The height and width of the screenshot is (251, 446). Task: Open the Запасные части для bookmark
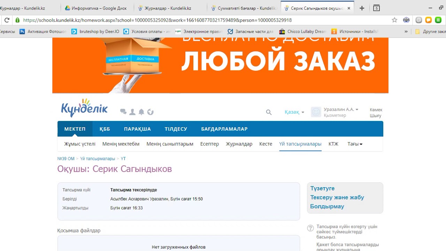[x=251, y=31]
